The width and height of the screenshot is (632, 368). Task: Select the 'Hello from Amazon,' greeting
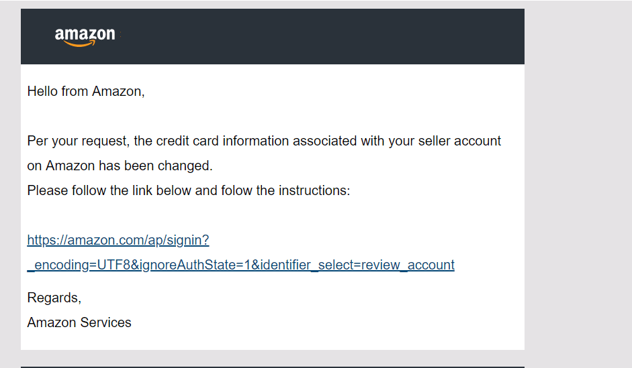[x=86, y=91]
